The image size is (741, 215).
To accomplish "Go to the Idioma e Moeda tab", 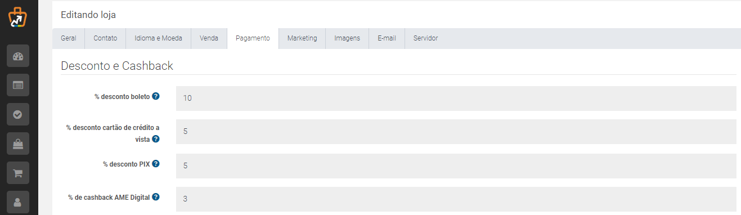I will (x=159, y=38).
